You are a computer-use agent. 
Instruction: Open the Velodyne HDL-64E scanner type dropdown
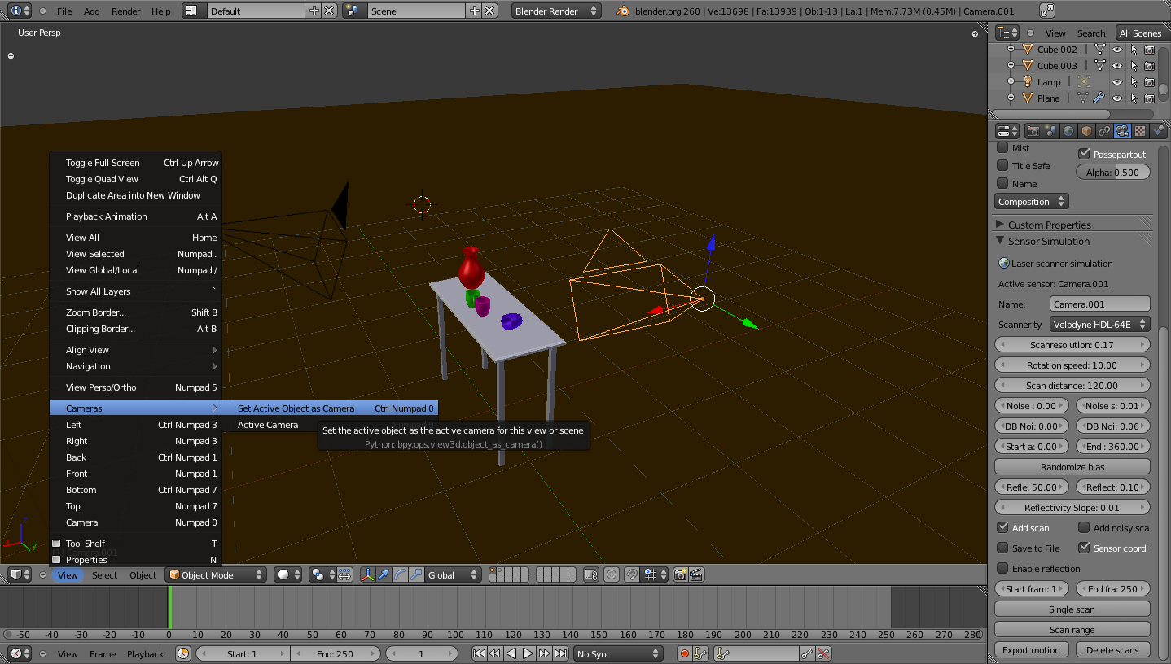[x=1099, y=324]
